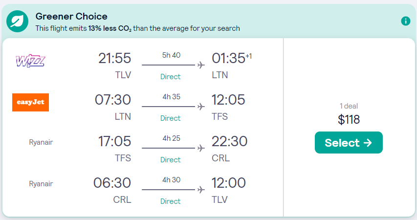Open the info icon for emissions details
The width and height of the screenshot is (417, 220).
(x=406, y=21)
